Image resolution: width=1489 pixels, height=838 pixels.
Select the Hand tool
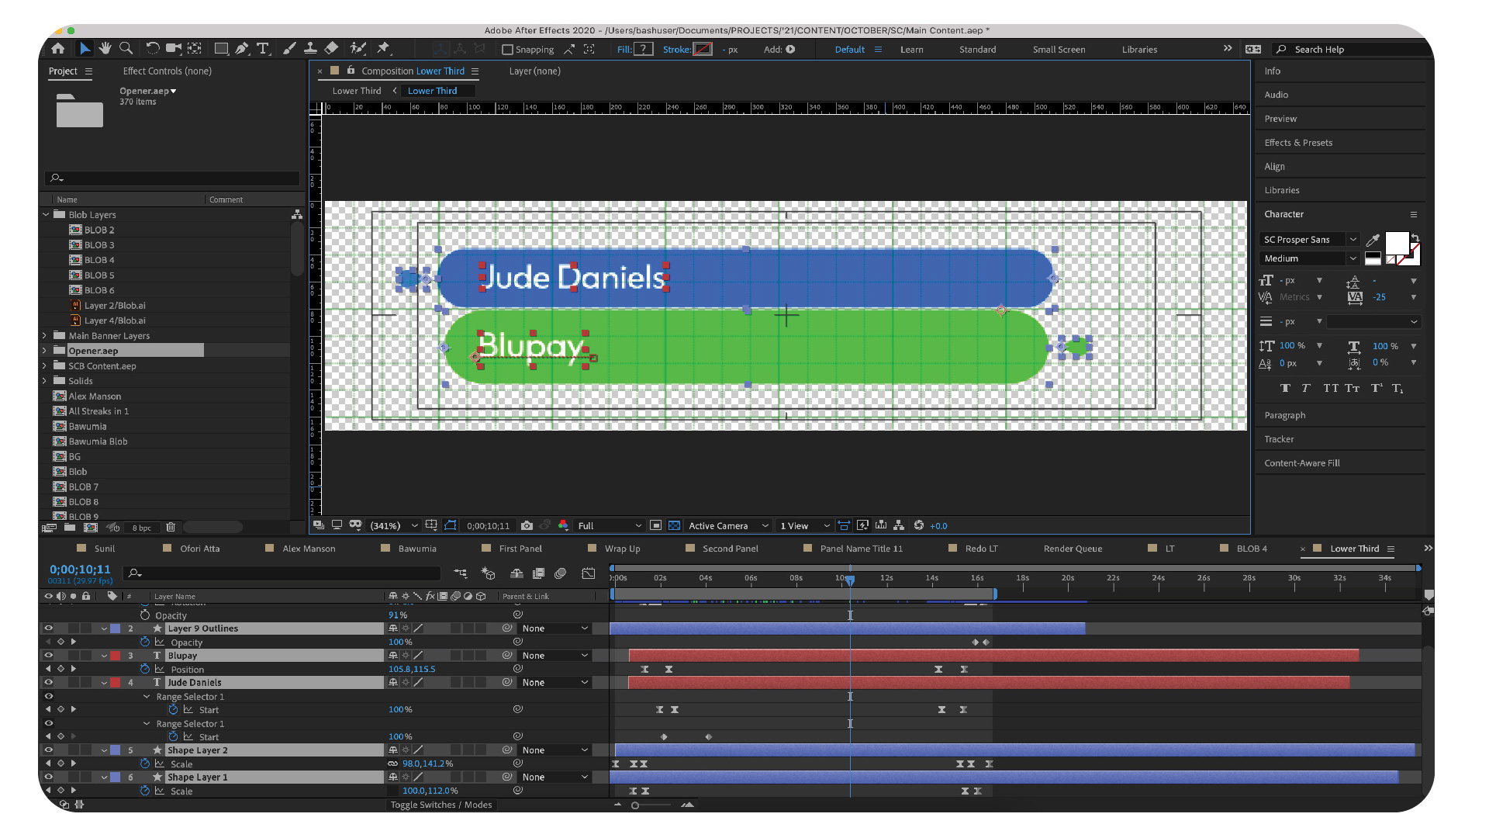coord(105,49)
